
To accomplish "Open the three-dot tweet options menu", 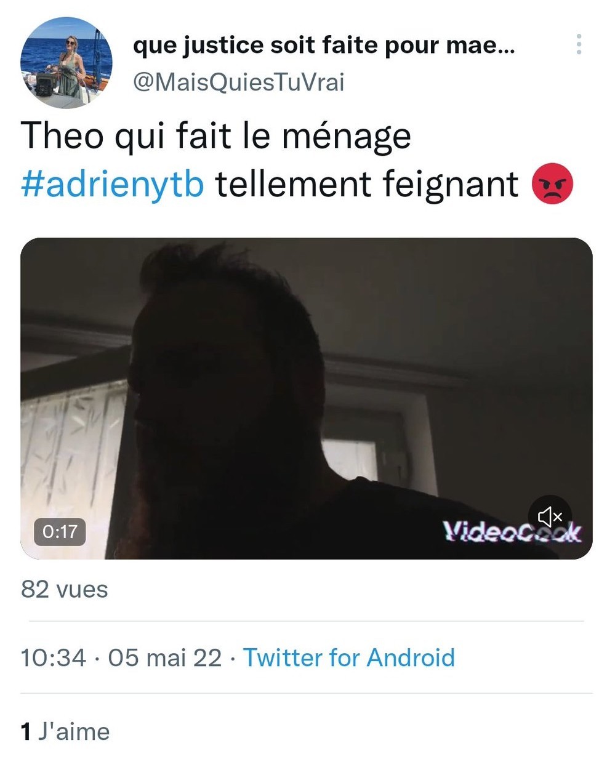I will pos(579,44).
